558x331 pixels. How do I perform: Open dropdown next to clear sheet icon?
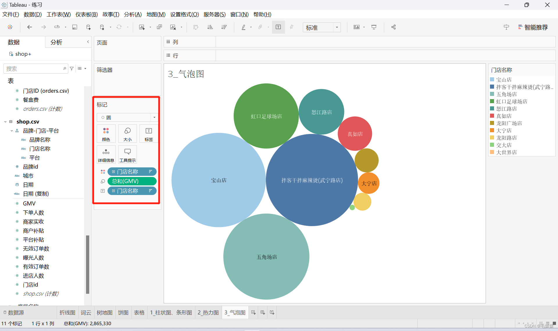[181, 27]
